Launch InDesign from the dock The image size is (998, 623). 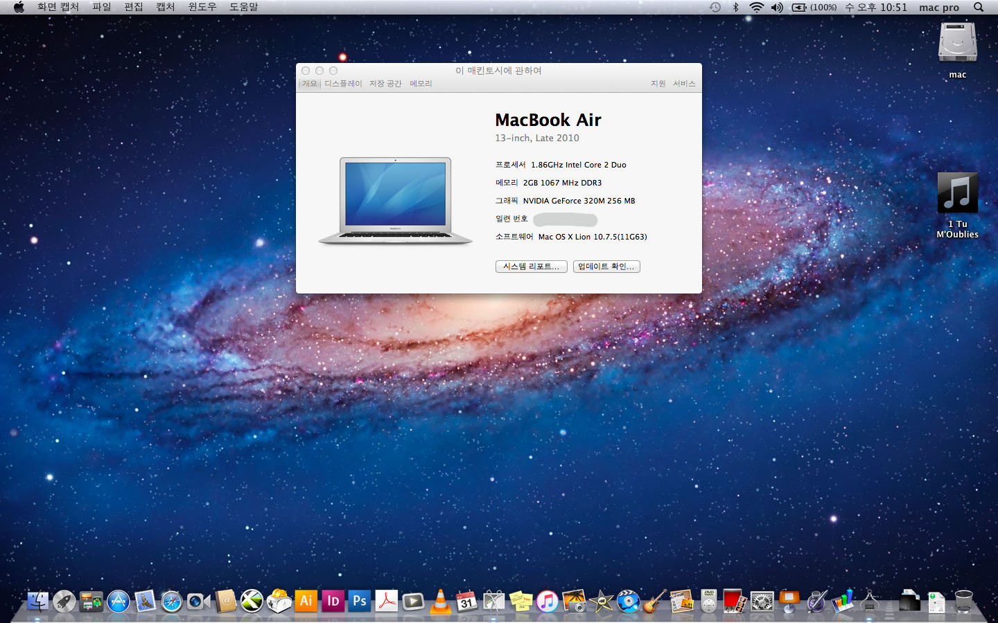click(x=333, y=601)
